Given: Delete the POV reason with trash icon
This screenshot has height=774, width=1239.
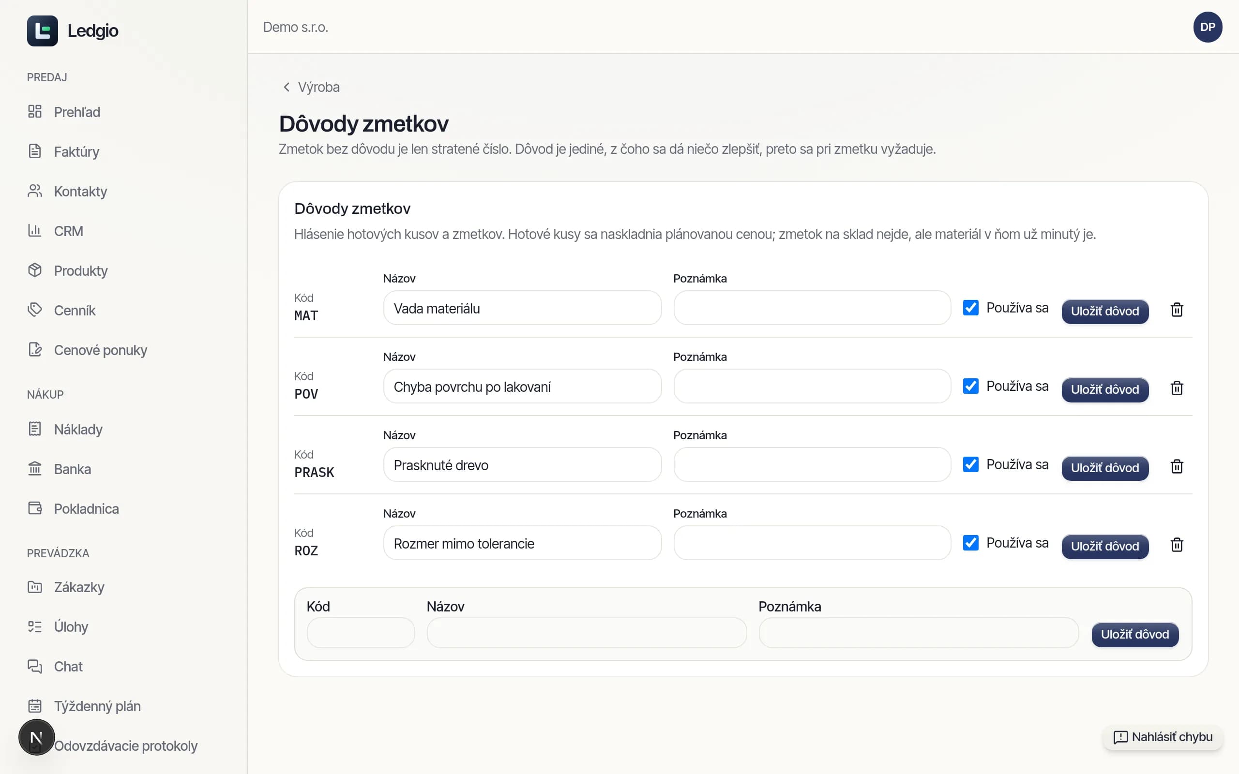Looking at the screenshot, I should (1177, 388).
